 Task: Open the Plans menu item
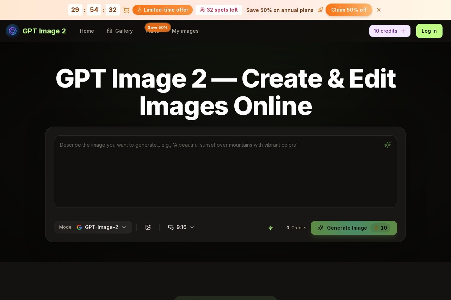(x=152, y=31)
